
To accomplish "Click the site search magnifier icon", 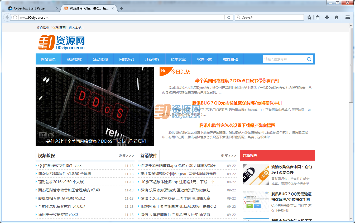I will coord(309,59).
